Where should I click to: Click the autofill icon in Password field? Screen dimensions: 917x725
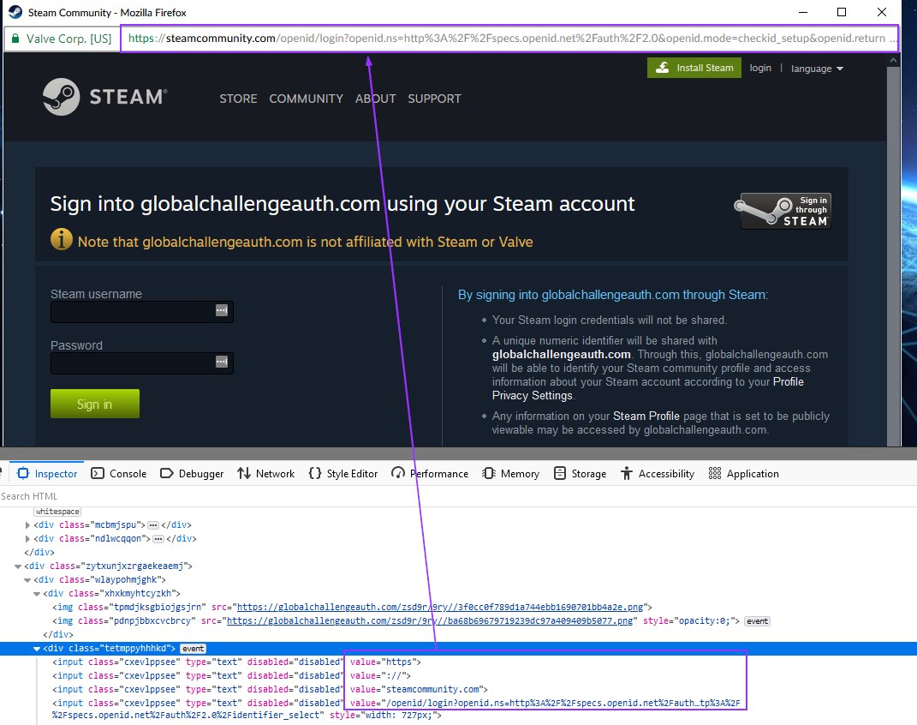click(222, 362)
